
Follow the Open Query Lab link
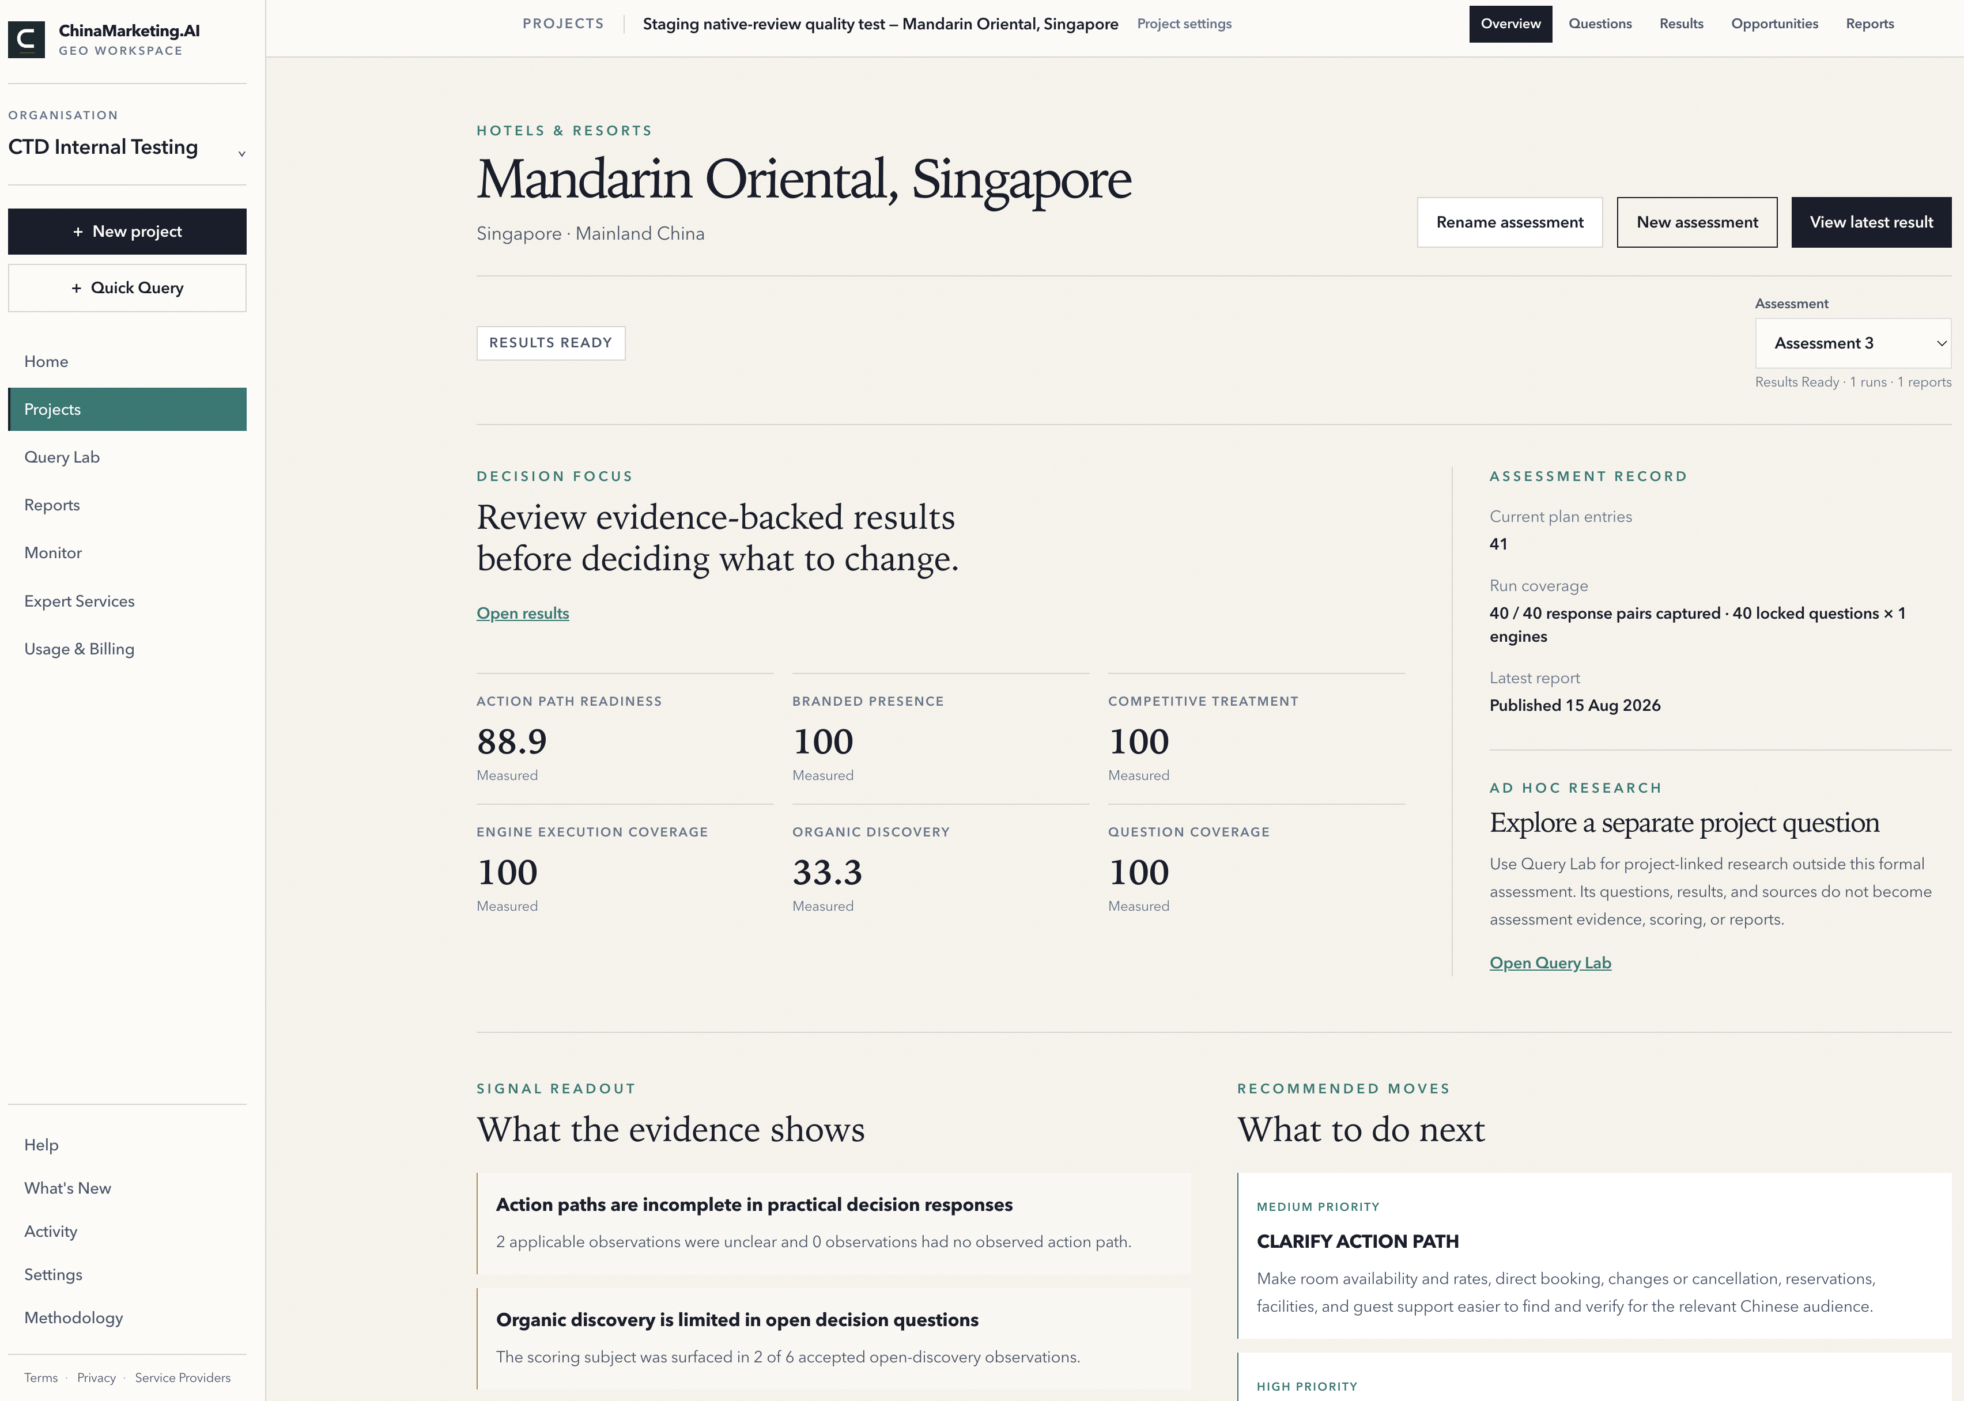coord(1550,963)
